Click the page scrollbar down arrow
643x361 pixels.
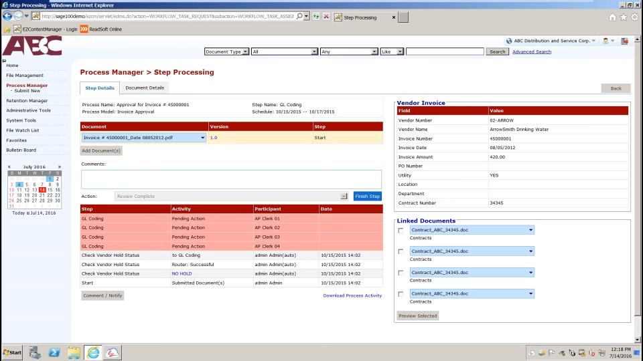[x=637, y=340]
